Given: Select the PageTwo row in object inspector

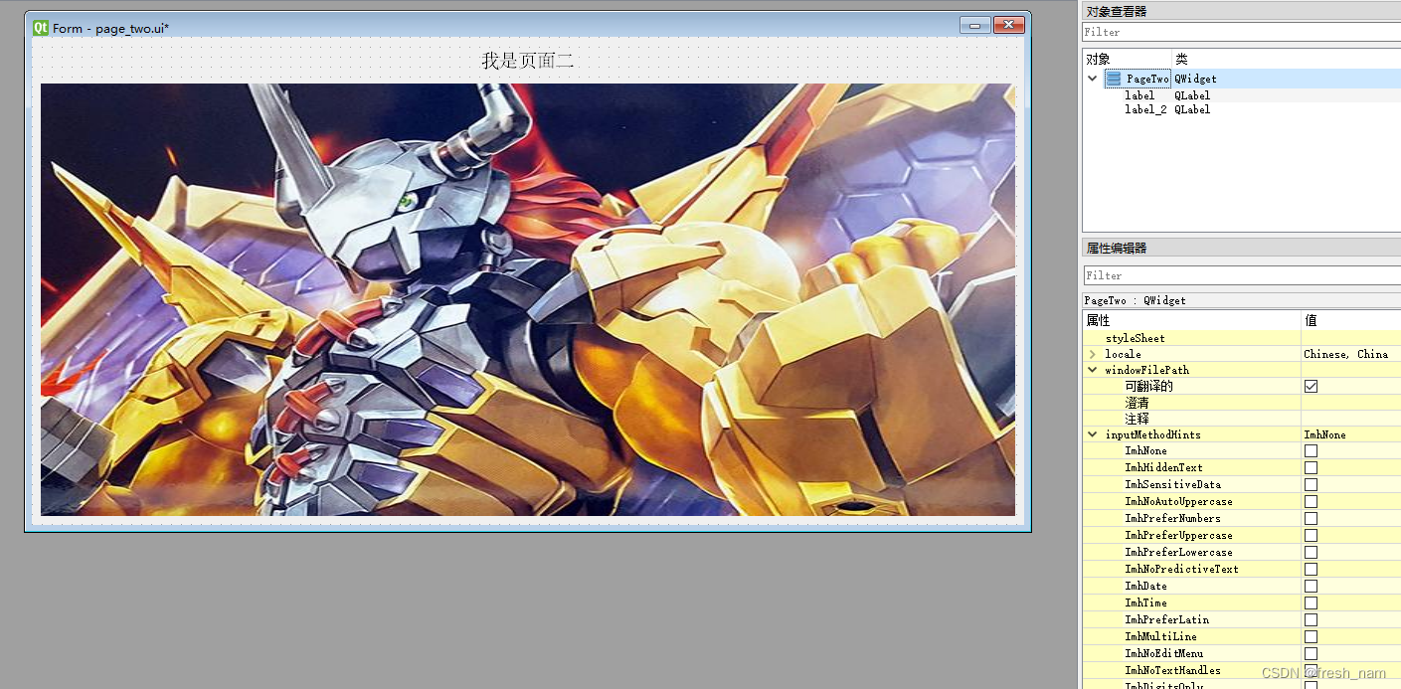Looking at the screenshot, I should 1241,79.
